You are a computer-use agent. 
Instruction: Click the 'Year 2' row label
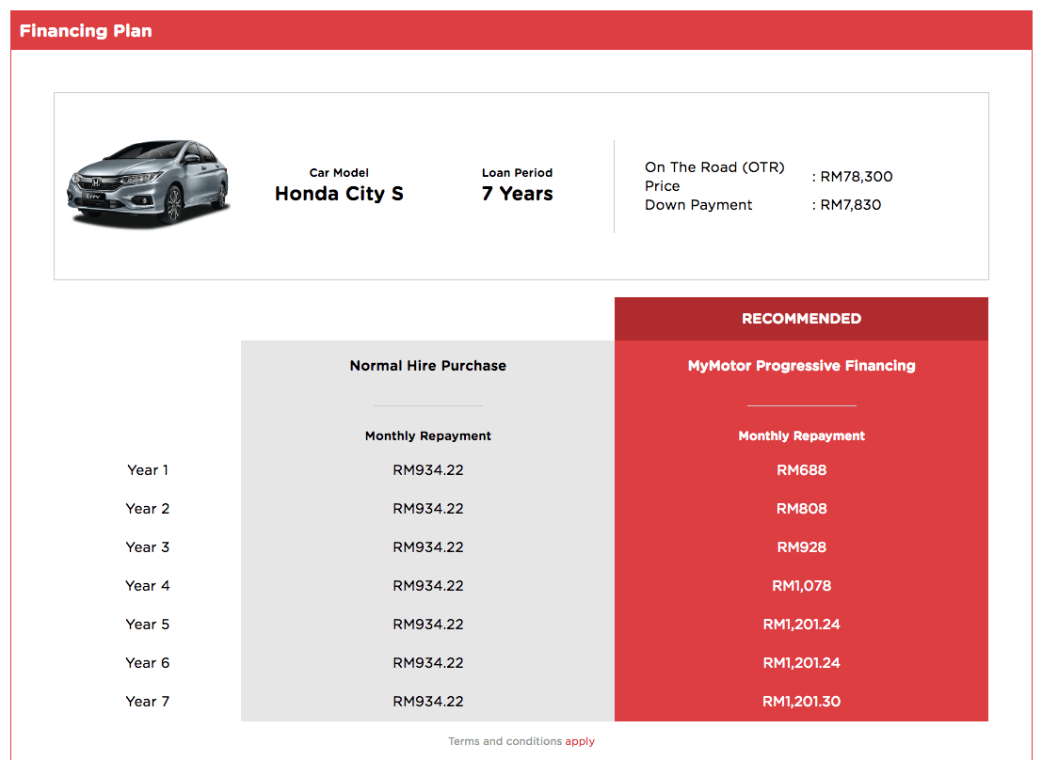148,509
